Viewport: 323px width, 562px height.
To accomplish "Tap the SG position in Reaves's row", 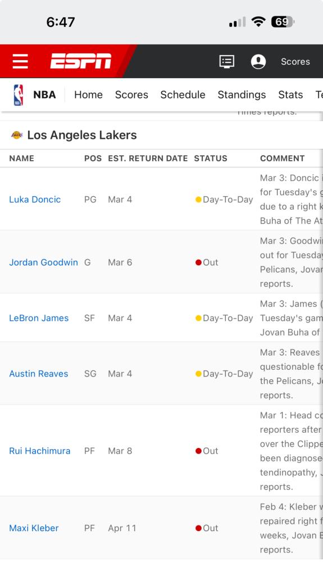I will 90,374.
